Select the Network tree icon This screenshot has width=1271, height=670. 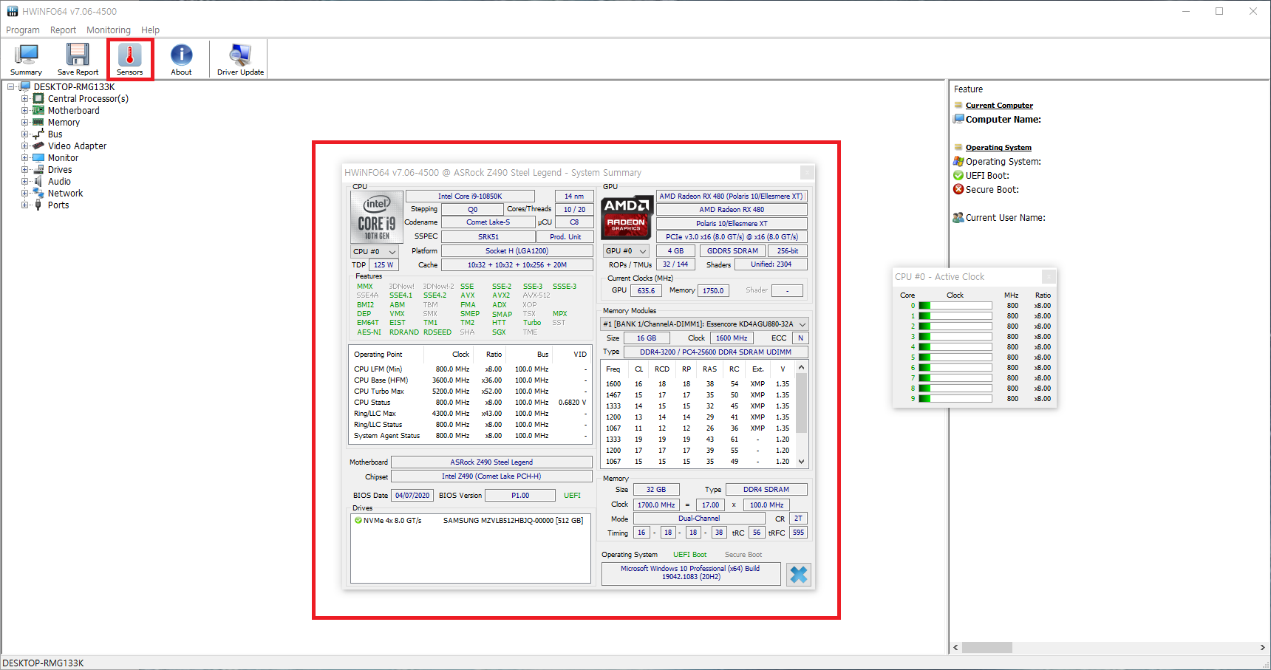(x=38, y=193)
